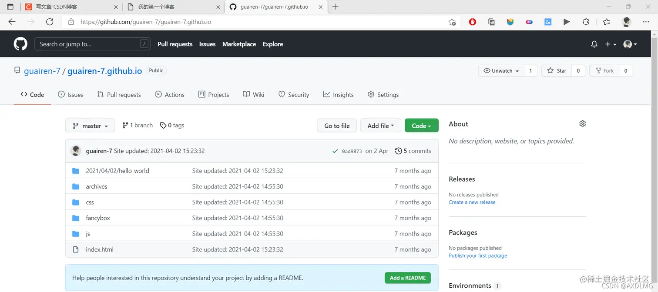Click Create a new release link
The image size is (658, 292).
[x=472, y=202]
